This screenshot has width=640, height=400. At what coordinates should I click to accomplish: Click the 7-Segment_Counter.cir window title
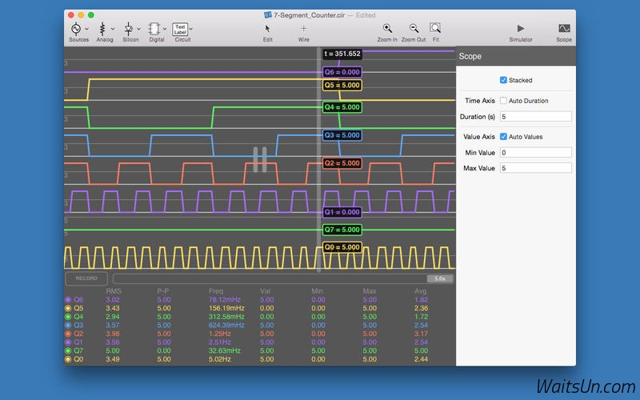coord(309,15)
